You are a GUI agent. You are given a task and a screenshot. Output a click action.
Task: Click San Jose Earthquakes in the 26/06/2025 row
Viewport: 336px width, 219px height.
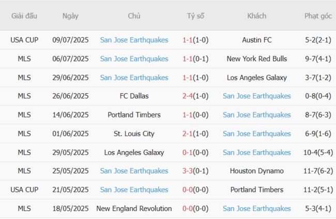point(256,96)
